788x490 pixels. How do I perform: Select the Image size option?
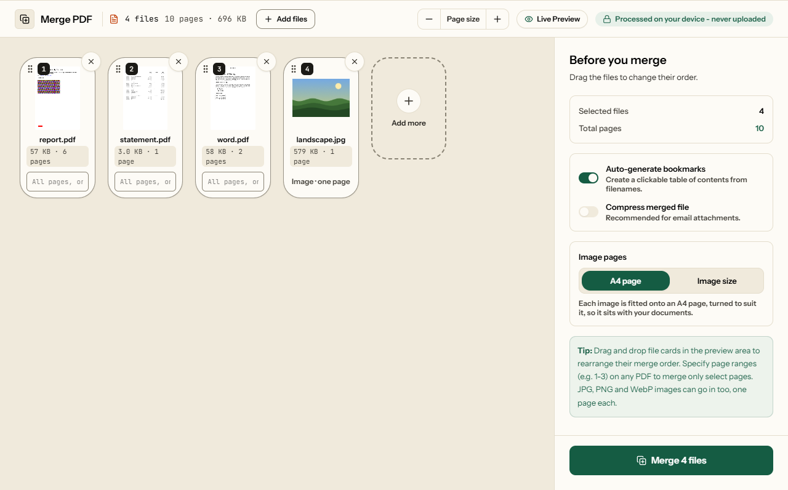pyautogui.click(x=717, y=281)
